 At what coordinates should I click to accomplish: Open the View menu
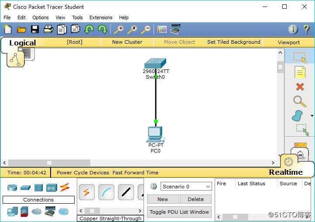pyautogui.click(x=60, y=17)
